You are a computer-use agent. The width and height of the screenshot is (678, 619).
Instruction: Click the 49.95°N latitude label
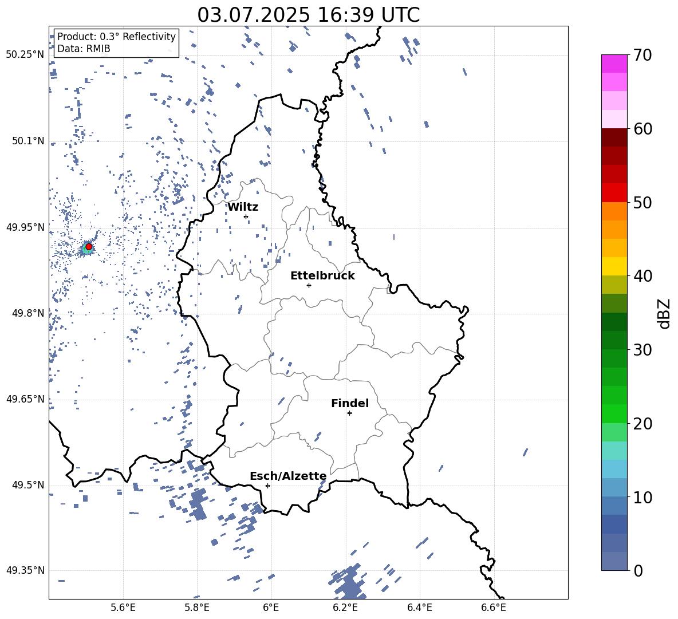click(25, 227)
